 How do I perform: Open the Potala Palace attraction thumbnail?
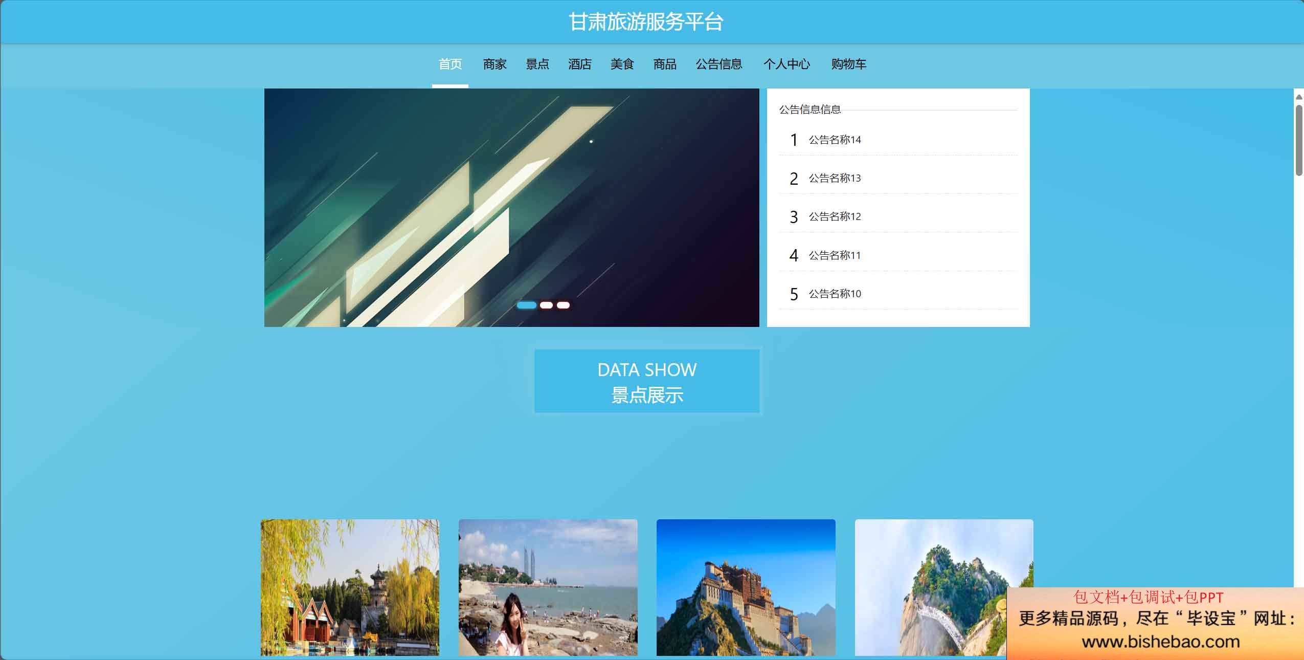click(746, 587)
